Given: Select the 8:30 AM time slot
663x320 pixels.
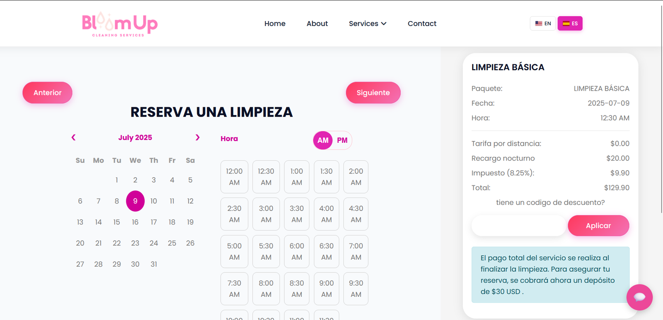Looking at the screenshot, I should (x=297, y=289).
